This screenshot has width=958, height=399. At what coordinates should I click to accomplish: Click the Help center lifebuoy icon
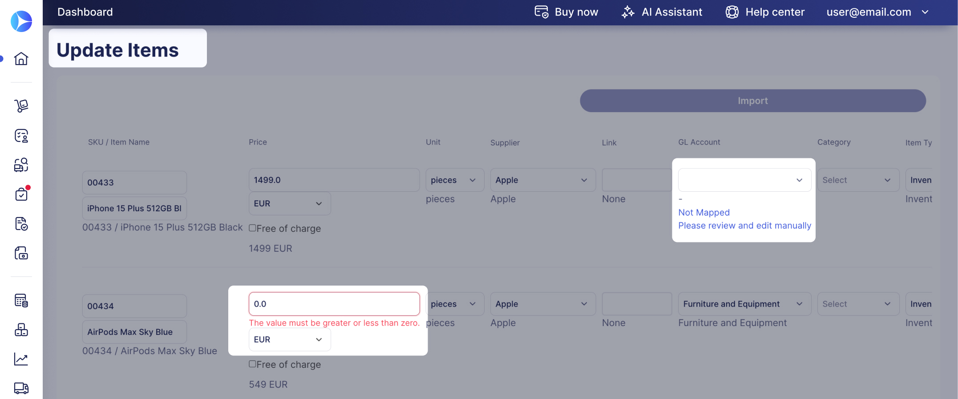[x=732, y=12]
